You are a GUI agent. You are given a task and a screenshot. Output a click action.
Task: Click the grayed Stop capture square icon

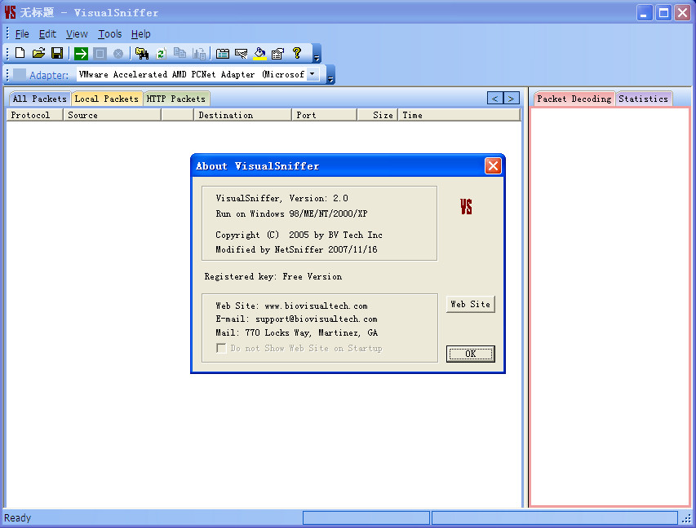[x=100, y=54]
